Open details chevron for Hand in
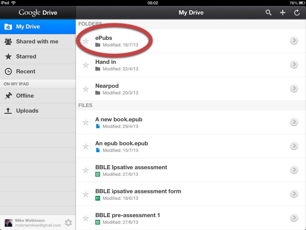The image size is (306, 230). [x=294, y=64]
